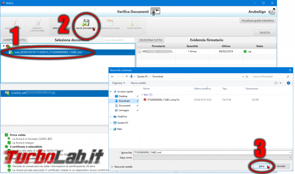Screen dimensions: 295x174
Task: Click the La firma è integra text
Action: (x=23, y=143)
